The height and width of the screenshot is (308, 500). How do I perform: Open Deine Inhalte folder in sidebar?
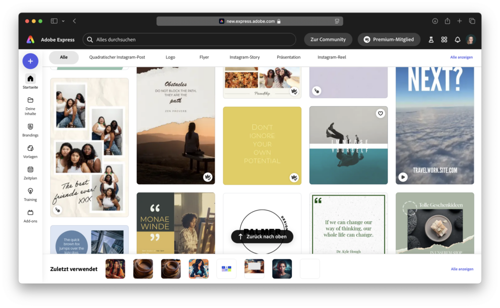[30, 100]
